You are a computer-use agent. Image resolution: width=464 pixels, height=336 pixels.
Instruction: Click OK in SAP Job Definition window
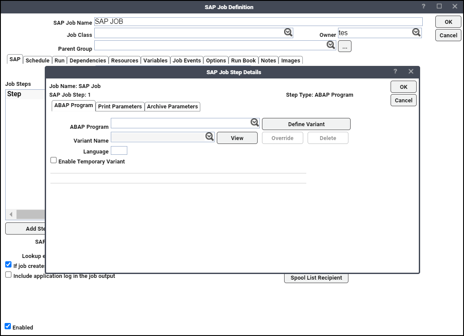[x=448, y=22]
